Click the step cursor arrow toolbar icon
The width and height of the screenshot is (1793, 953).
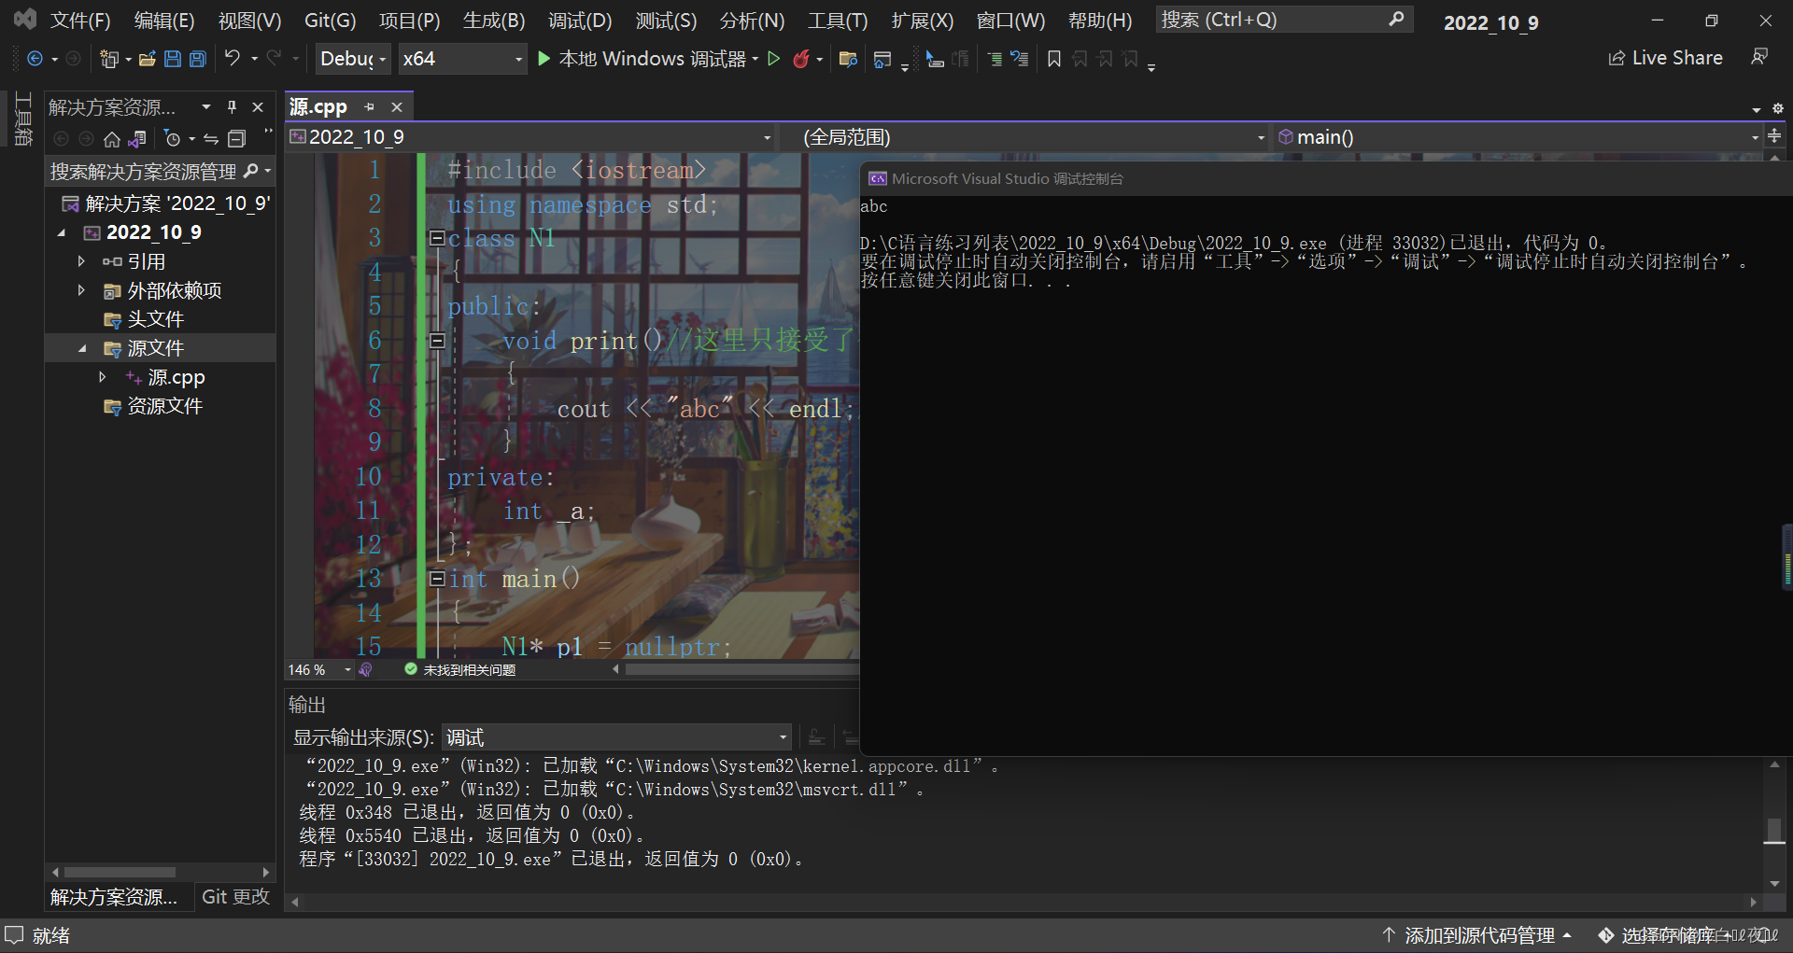(x=935, y=59)
